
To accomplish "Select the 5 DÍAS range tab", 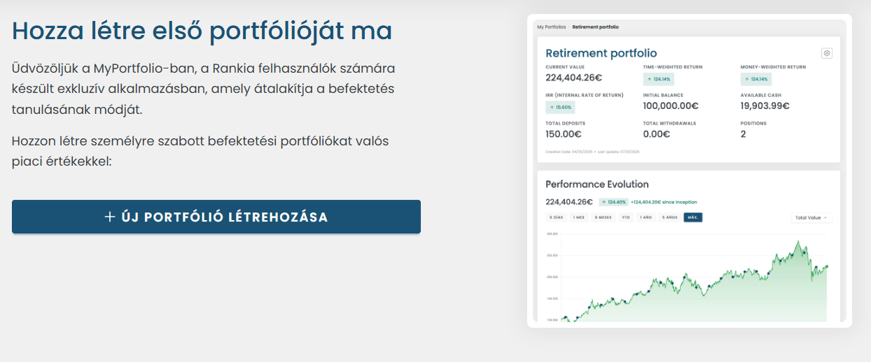I will (x=556, y=217).
